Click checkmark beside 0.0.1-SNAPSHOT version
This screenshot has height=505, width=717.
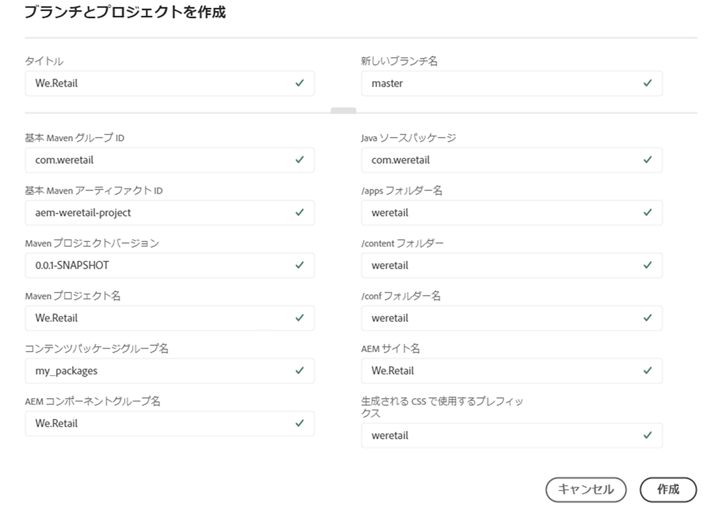click(x=300, y=265)
